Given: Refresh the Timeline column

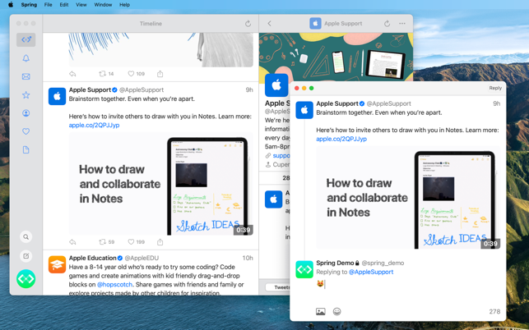Looking at the screenshot, I should [x=248, y=24].
